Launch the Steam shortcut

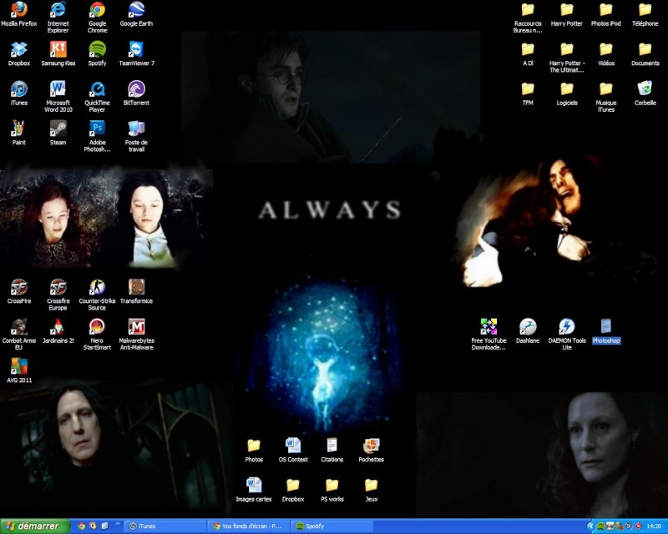58,133
